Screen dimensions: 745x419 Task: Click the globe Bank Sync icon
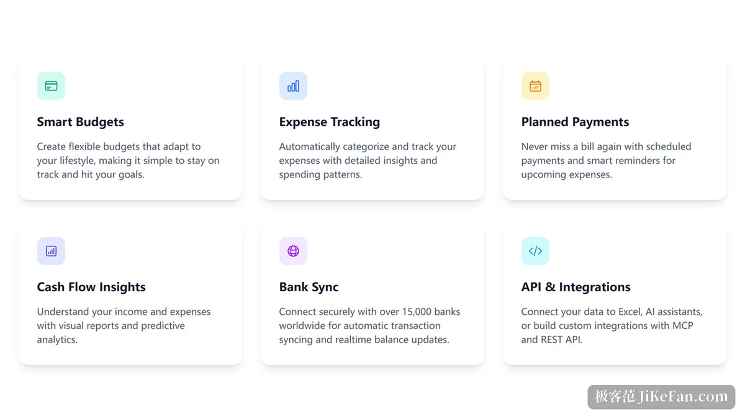pyautogui.click(x=293, y=251)
